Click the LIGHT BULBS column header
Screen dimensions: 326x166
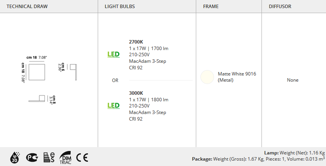tap(120, 7)
